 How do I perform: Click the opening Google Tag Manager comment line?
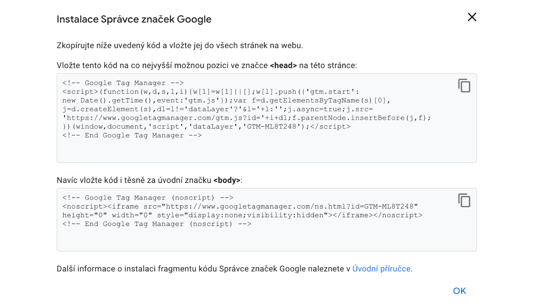(123, 83)
